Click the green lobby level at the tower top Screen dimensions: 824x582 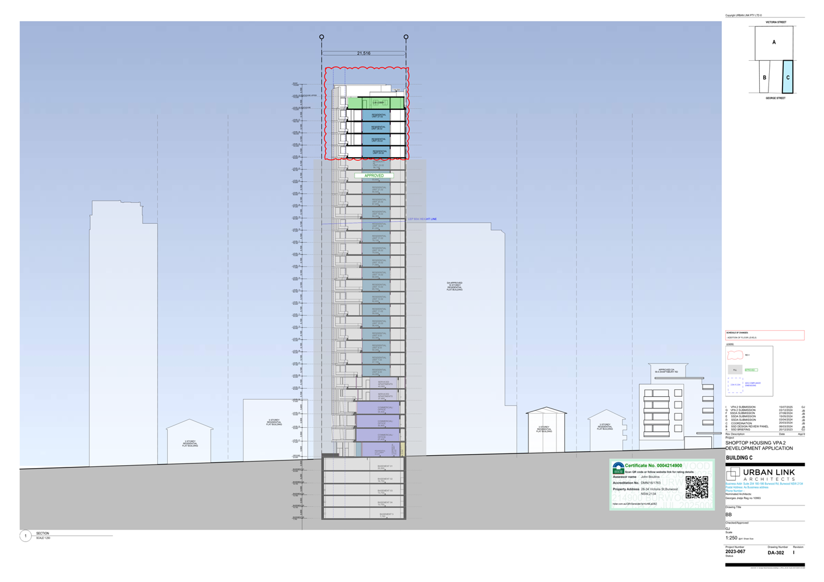click(x=376, y=103)
